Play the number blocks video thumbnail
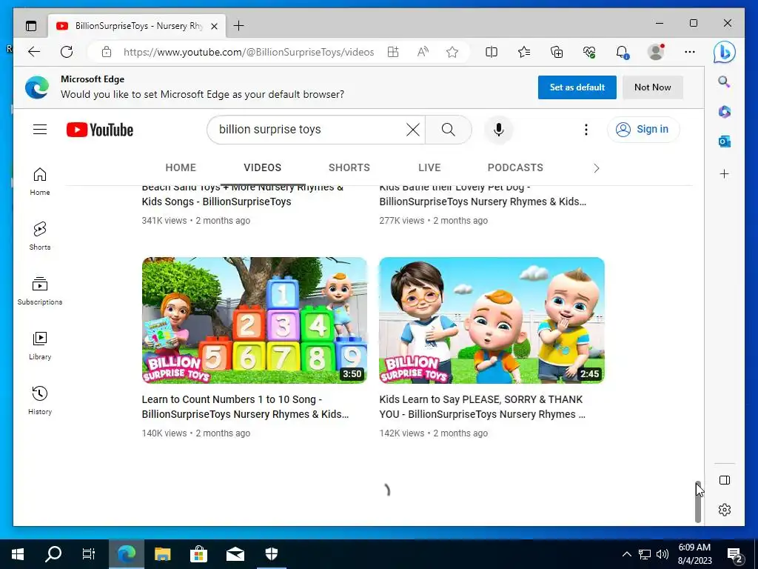This screenshot has width=758, height=569. click(255, 320)
